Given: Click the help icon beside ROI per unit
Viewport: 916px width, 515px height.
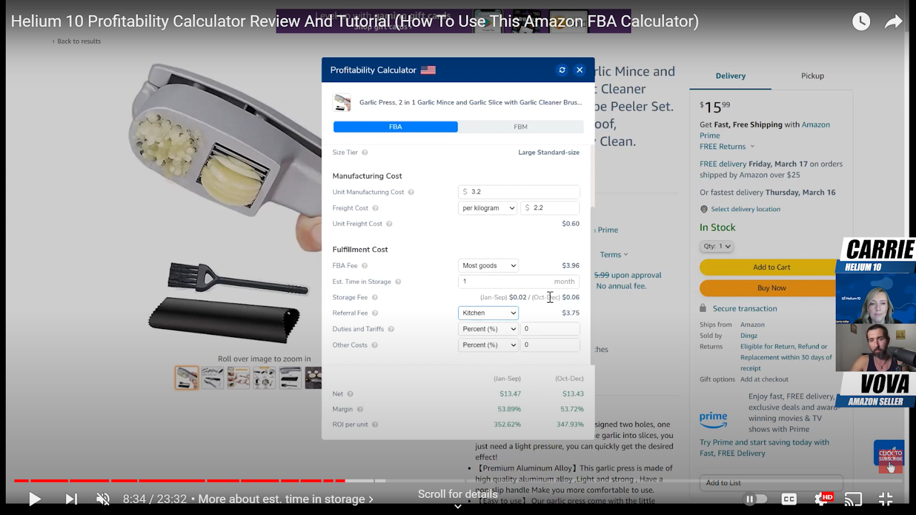Looking at the screenshot, I should pos(375,425).
